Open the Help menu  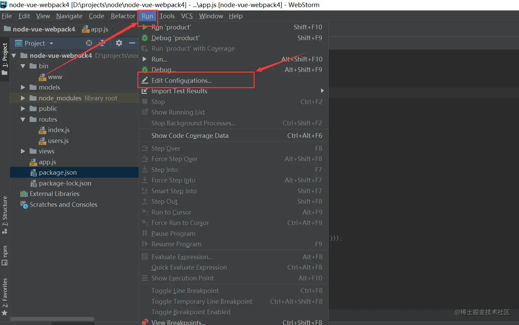235,16
